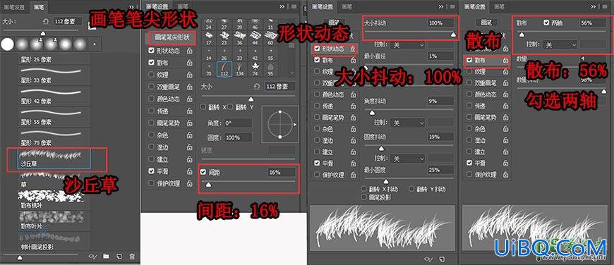Select the 沙丘草 brush in the list
This screenshot has width=614, height=265.
coord(54,159)
